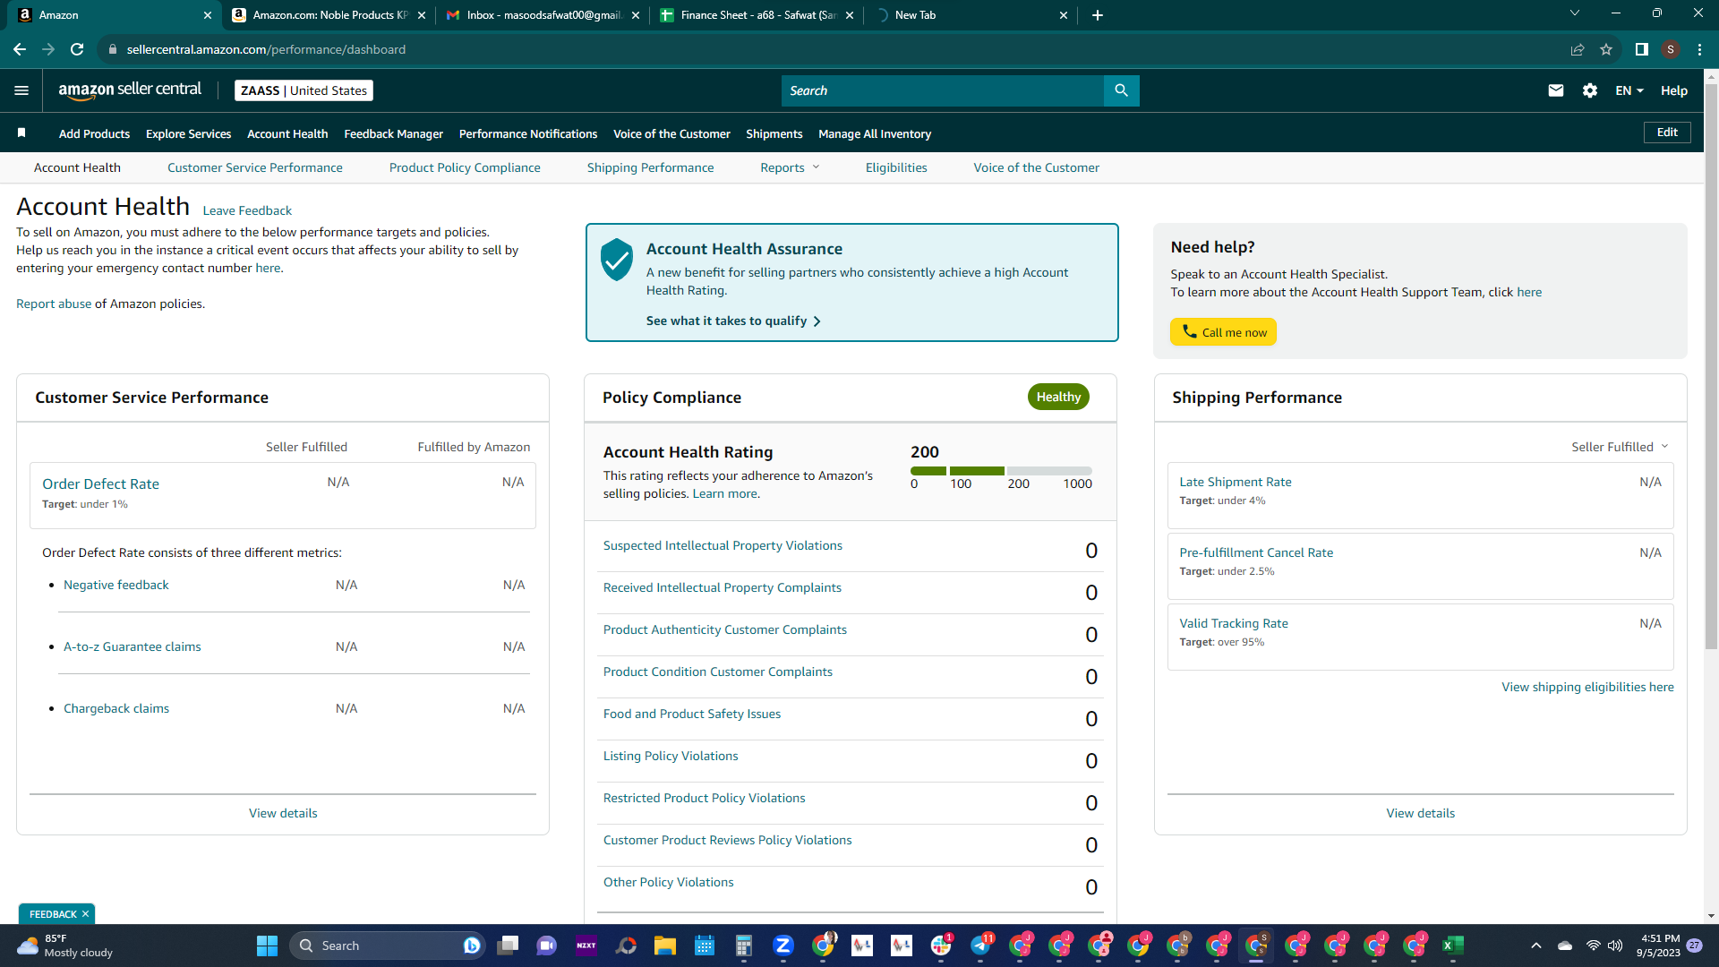Open Calculator from the taskbar

pyautogui.click(x=744, y=946)
